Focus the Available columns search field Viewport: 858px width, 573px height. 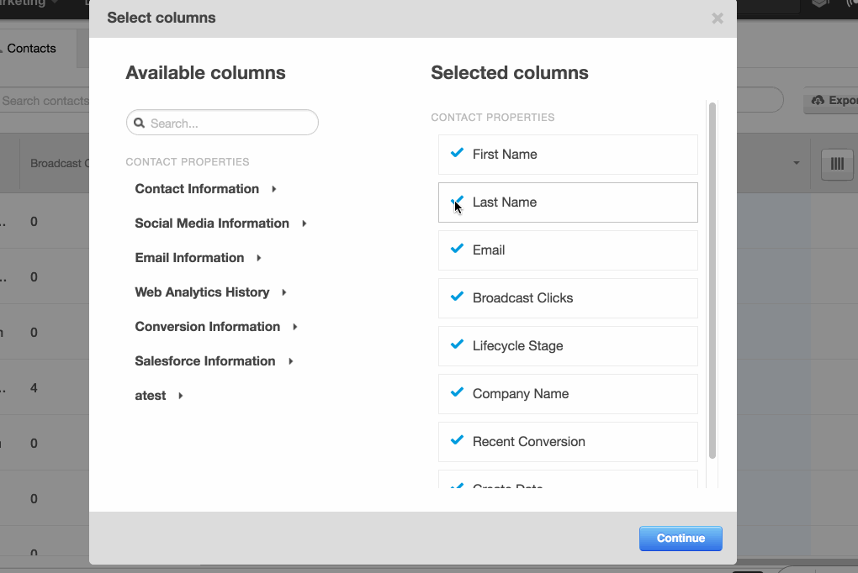(x=222, y=123)
